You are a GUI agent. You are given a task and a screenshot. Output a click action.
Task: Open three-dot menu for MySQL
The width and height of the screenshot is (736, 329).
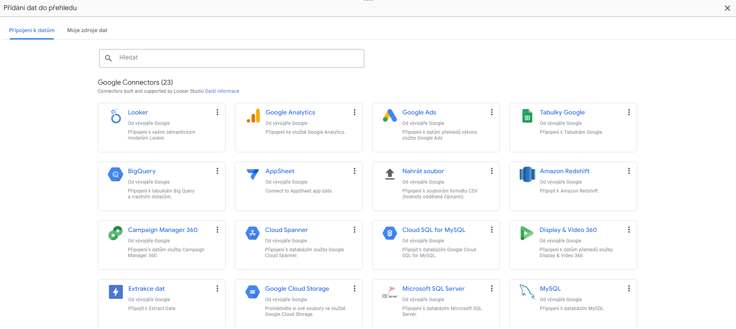point(629,288)
